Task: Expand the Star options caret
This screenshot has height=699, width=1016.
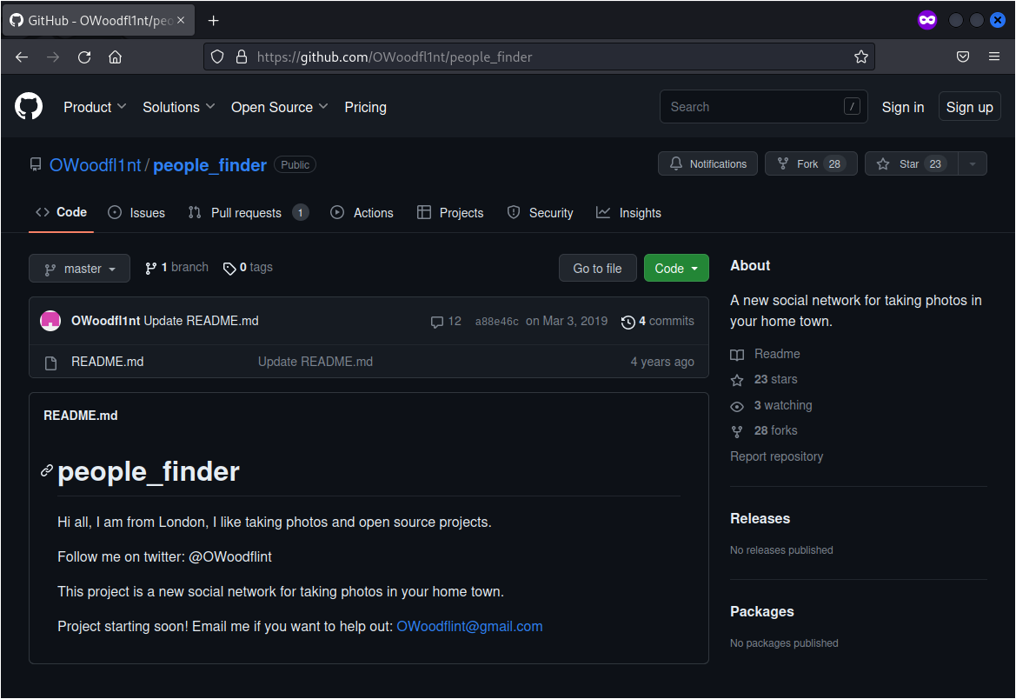Action: click(973, 163)
